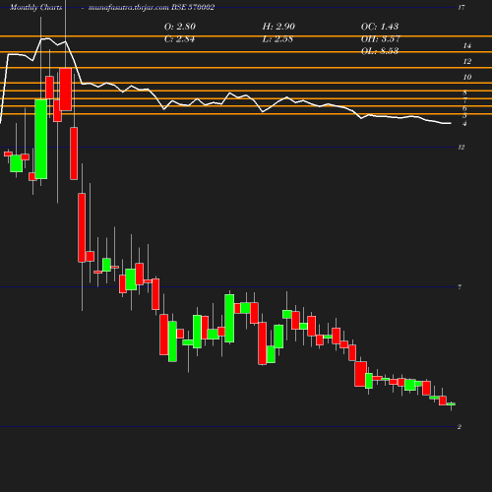The width and height of the screenshot is (492, 492).
Task: Click the 12 label ending the blue gridline
Action: point(461,148)
